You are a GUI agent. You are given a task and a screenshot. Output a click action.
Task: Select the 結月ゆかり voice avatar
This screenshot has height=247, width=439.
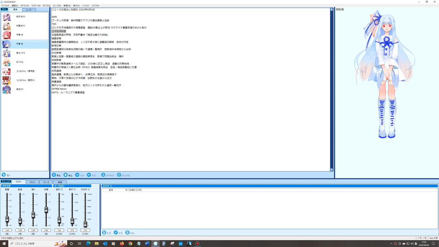[x=6, y=17]
